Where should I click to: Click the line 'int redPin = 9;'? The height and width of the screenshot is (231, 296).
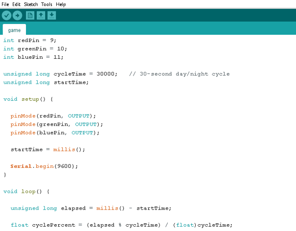coord(30,41)
